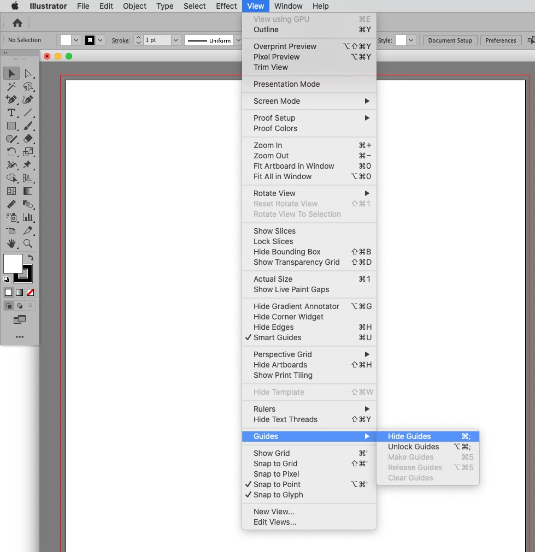Click the Home icon
The height and width of the screenshot is (552, 535).
(17, 23)
